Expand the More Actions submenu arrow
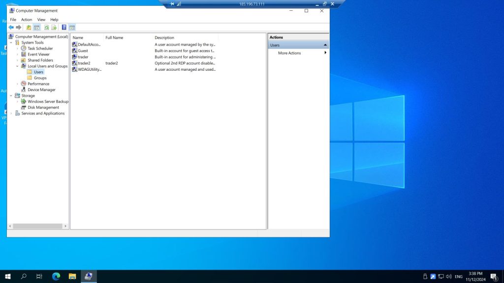Viewport: 504px width, 283px height. (325, 53)
